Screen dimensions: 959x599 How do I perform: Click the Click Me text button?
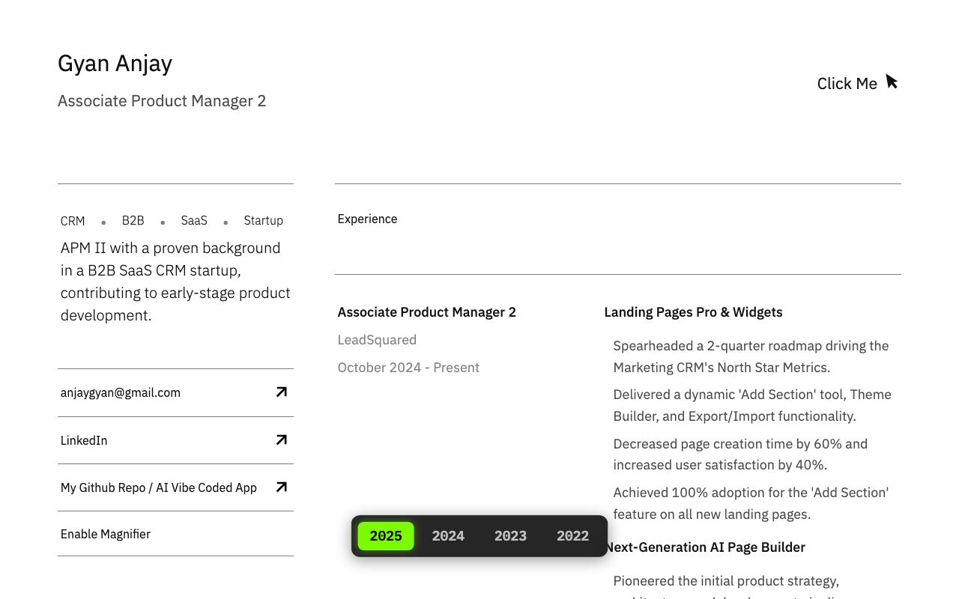point(847,84)
